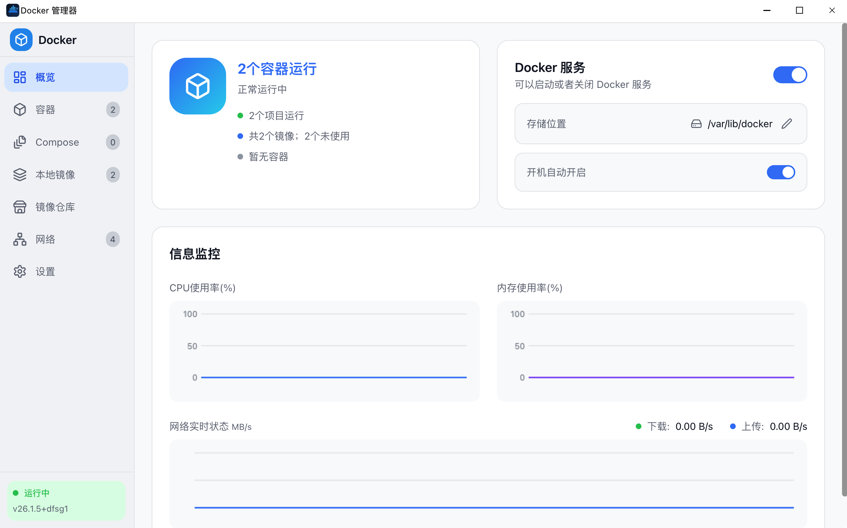Viewport: 847px width, 528px height.
Task: Click the 容器 cube icon in sidebar
Action: tap(20, 109)
